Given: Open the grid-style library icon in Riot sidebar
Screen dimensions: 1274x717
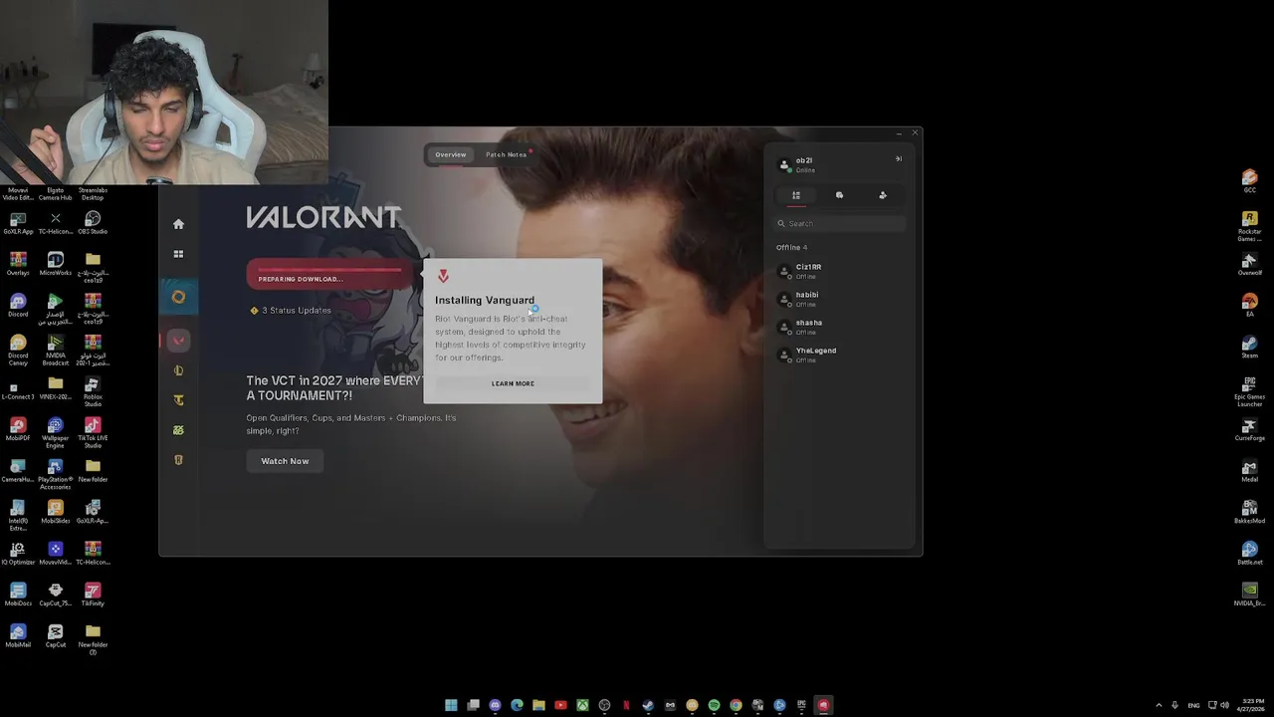Looking at the screenshot, I should click(178, 254).
